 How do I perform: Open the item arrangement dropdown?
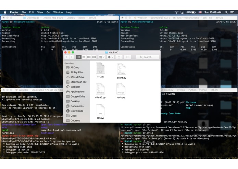[102, 57]
